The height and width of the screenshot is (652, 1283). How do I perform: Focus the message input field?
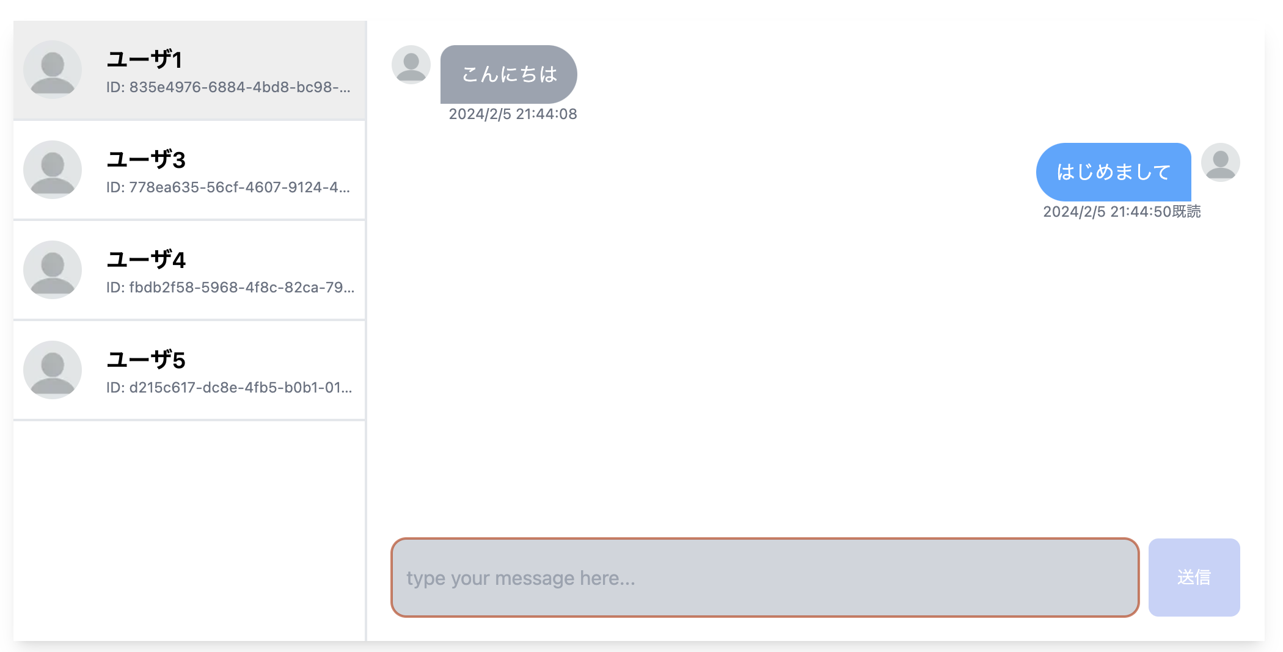(x=765, y=578)
